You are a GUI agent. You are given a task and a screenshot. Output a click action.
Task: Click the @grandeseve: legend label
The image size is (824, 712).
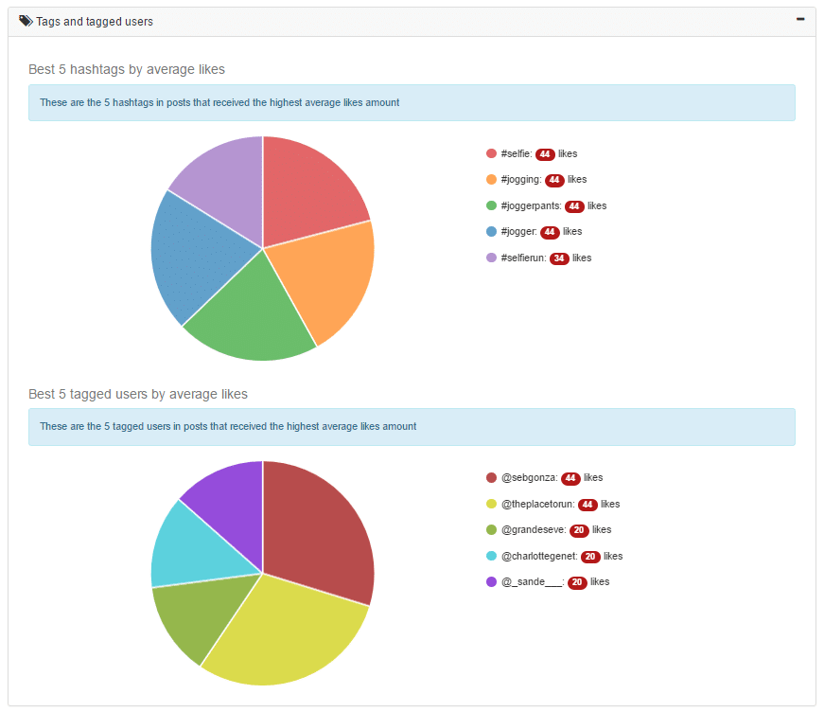(x=534, y=529)
